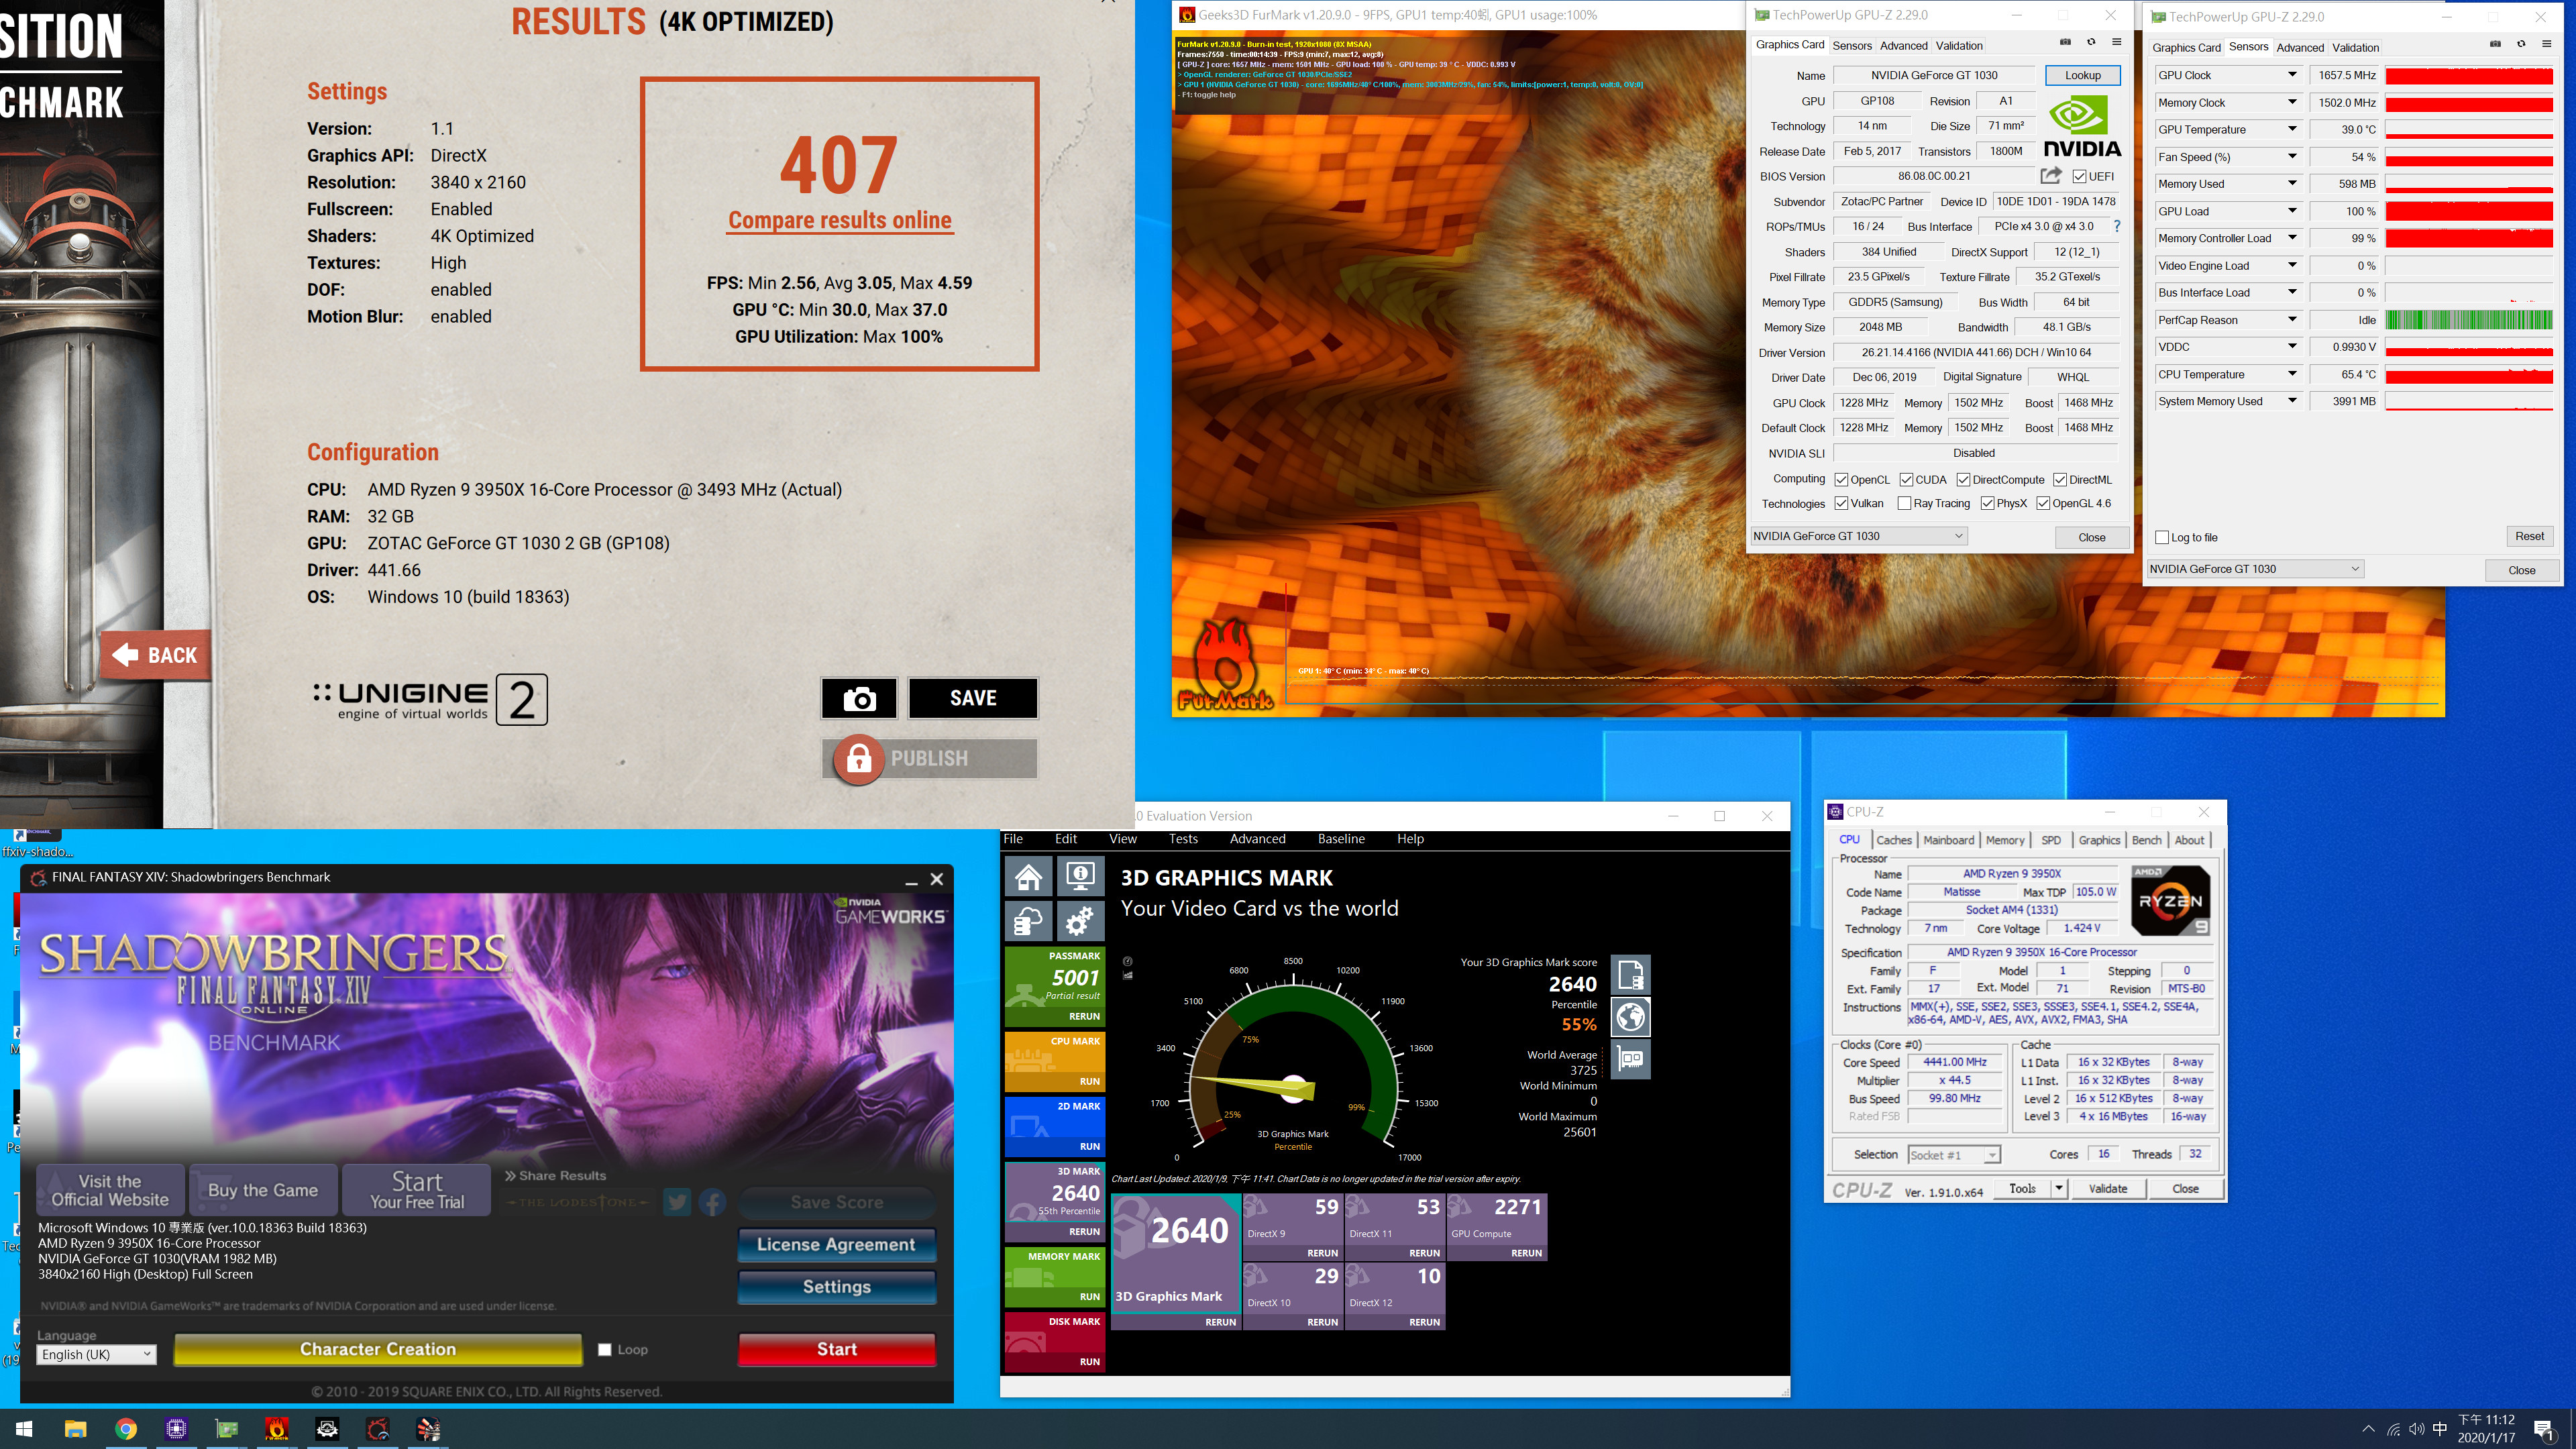2576x1449 pixels.
Task: Open the Baseline menu in PassMark
Action: [x=1341, y=839]
